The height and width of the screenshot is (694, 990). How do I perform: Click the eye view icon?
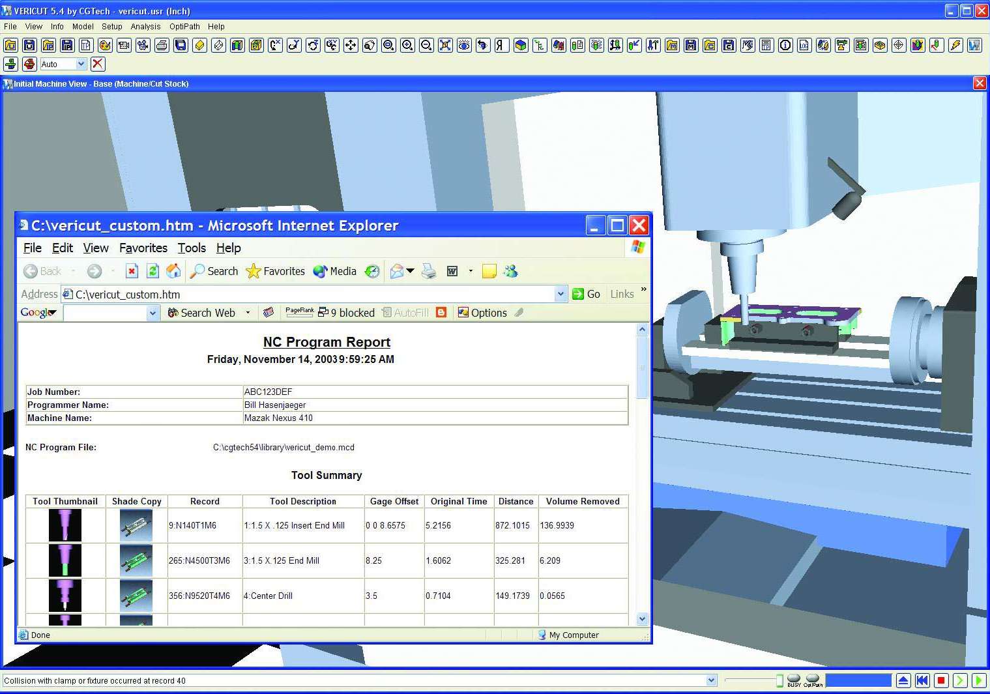click(x=464, y=45)
